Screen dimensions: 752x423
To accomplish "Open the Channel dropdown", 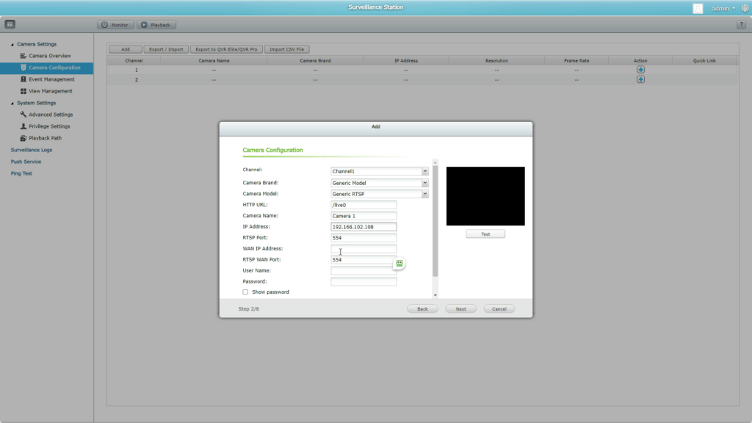I will pyautogui.click(x=424, y=170).
